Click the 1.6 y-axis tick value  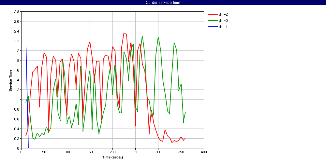17,70
